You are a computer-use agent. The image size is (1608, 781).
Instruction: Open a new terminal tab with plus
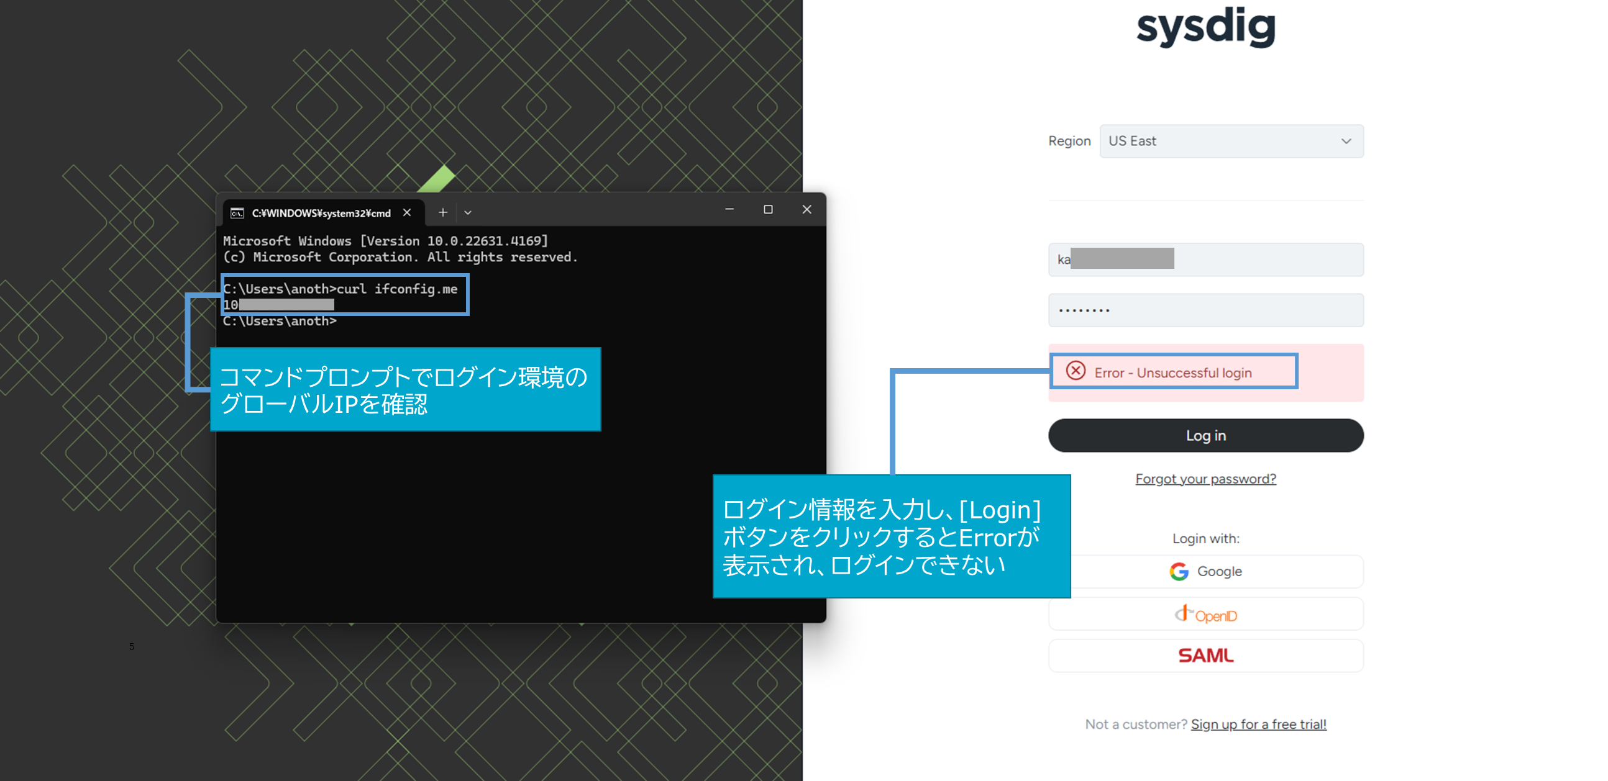(442, 213)
